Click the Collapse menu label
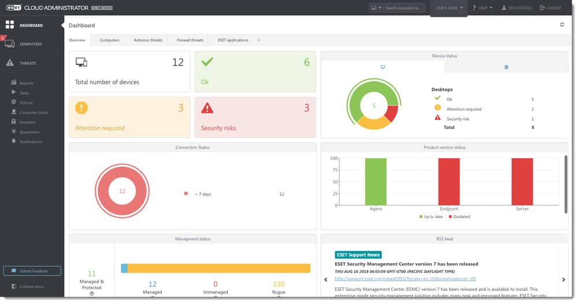The height and width of the screenshot is (303, 578). (32, 286)
